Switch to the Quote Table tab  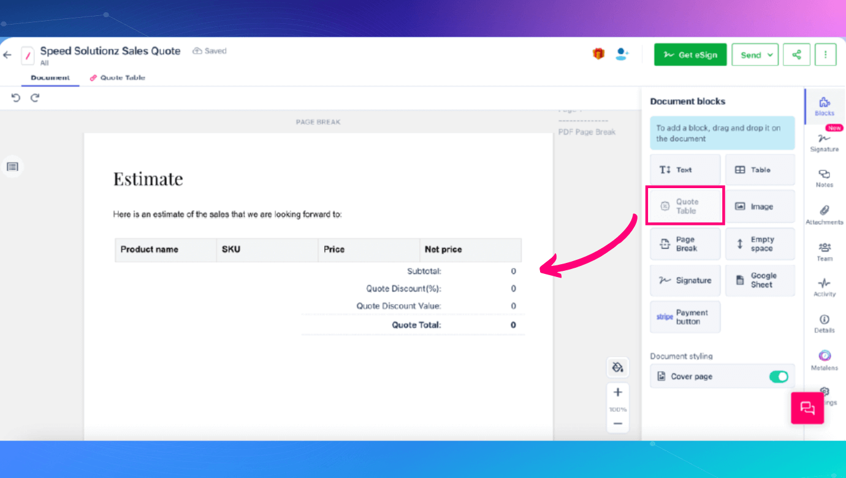click(118, 78)
